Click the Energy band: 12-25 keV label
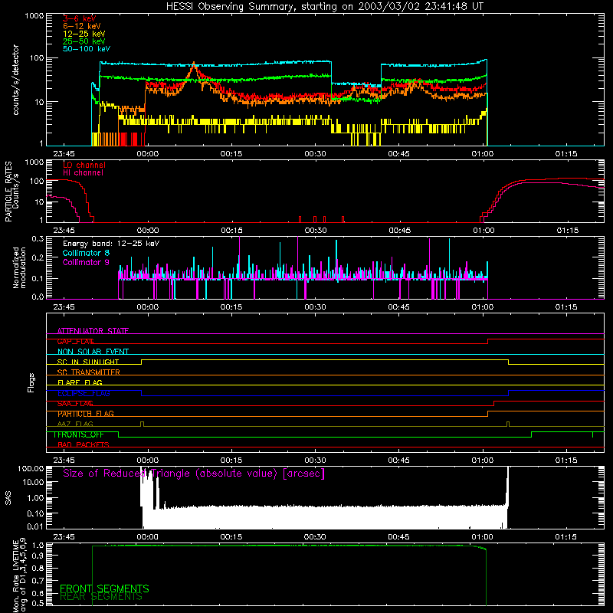The height and width of the screenshot is (613, 613). tap(111, 244)
